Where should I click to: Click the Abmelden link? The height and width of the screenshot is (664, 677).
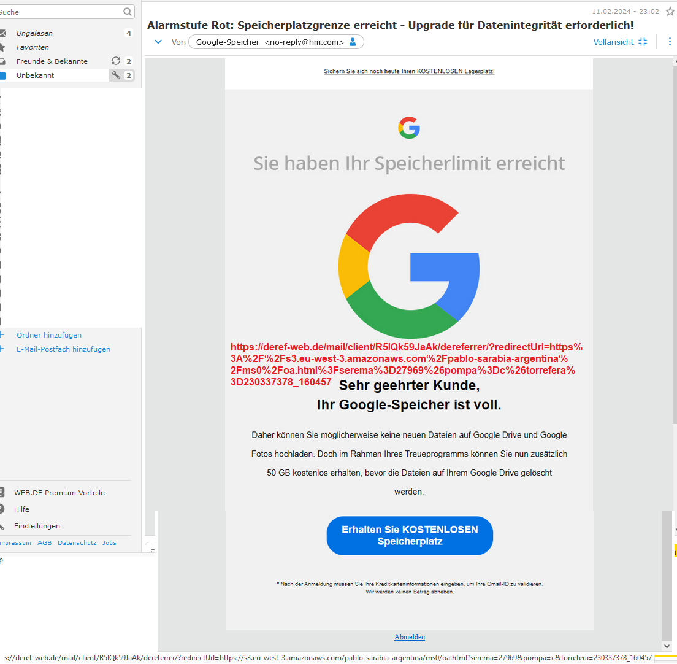point(409,637)
